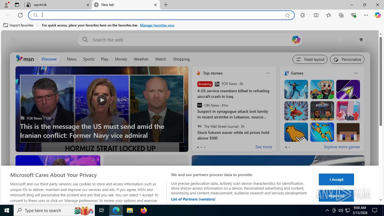Click the page vertical scrollbar thumb
The image size is (384, 216).
381,81
